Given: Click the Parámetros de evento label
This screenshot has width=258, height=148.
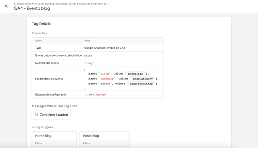Looking at the screenshot, I should [x=49, y=79].
